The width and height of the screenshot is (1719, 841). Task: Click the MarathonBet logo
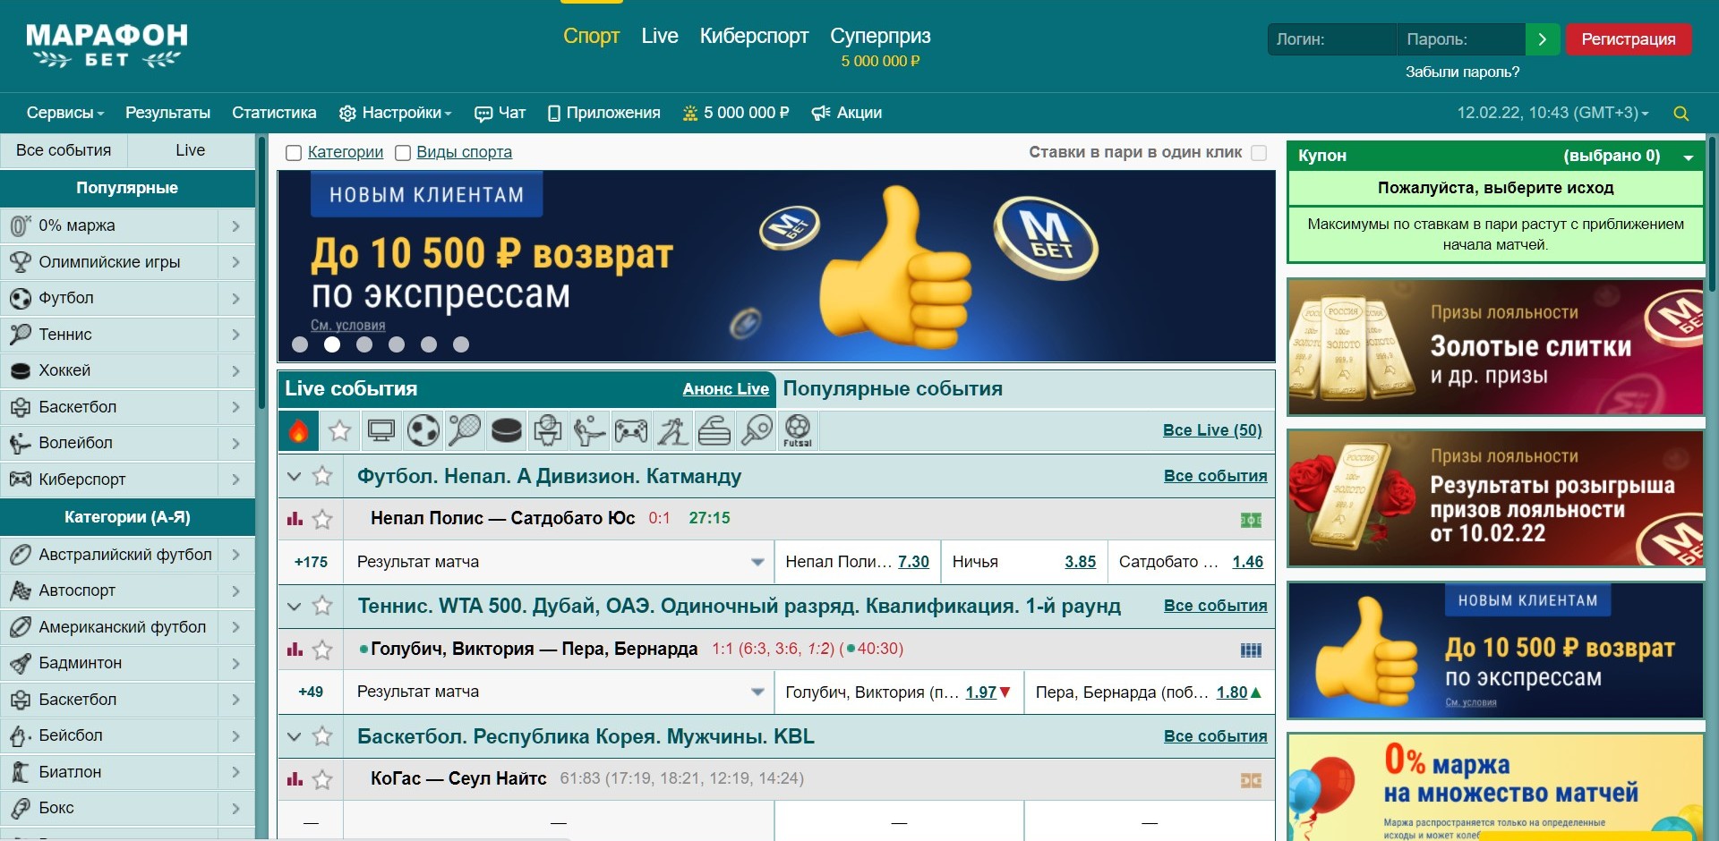(107, 46)
